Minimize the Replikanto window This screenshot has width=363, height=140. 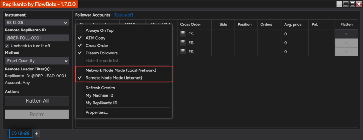[x=346, y=4]
